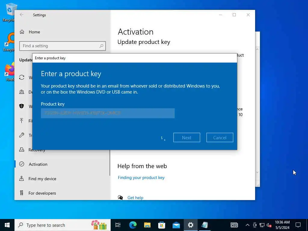Screen dimensions: 308x231
Task: Open the Get help link
Action: [135, 198]
